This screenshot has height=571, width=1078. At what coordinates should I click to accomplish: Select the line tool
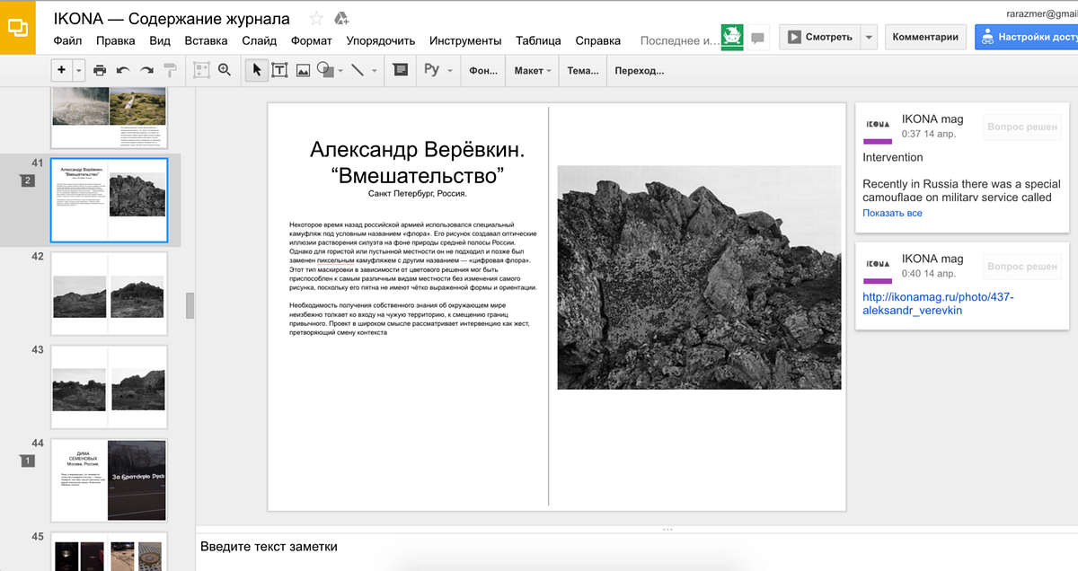[358, 69]
